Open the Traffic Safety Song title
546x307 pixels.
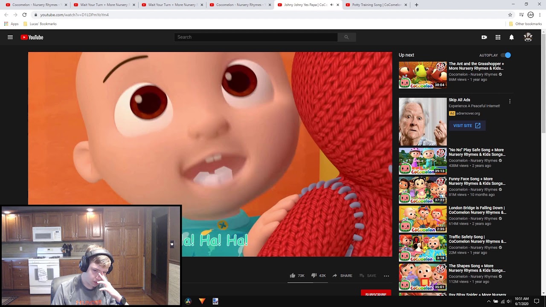[x=477, y=239]
